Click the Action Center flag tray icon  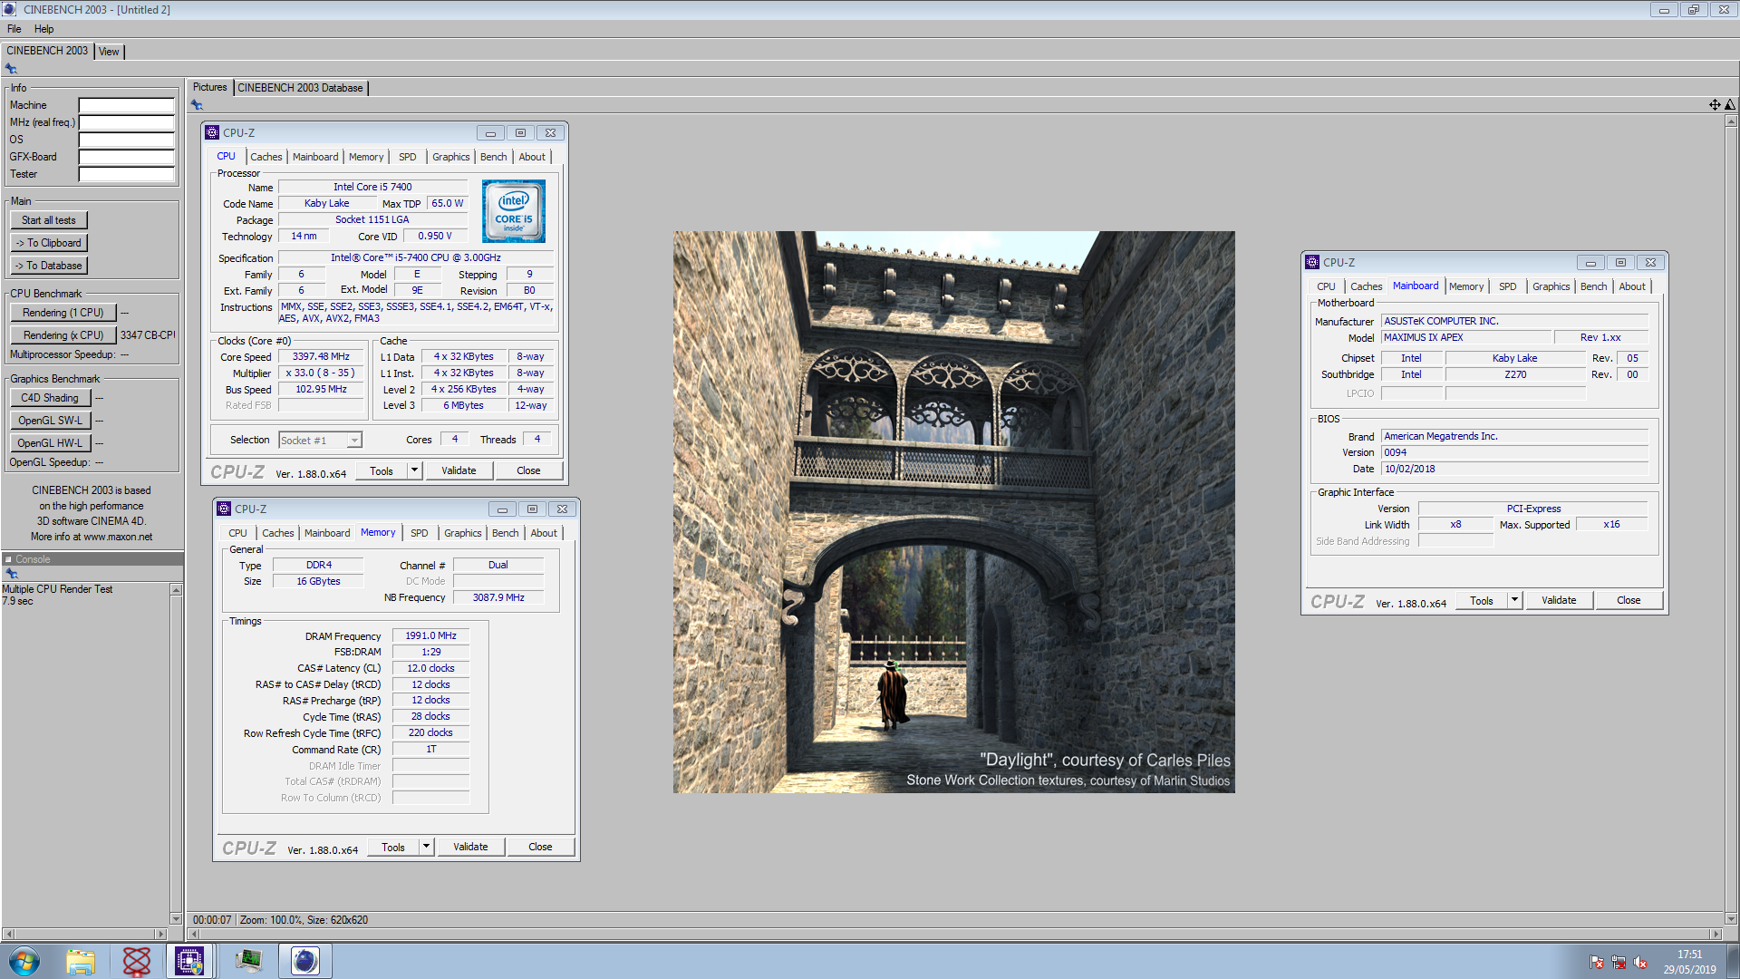(1597, 962)
